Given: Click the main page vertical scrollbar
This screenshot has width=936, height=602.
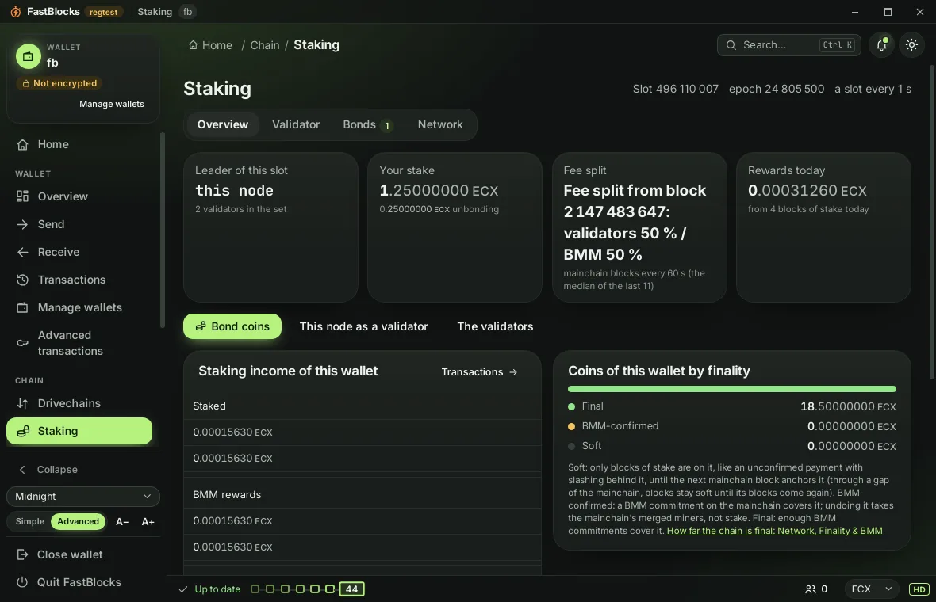Looking at the screenshot, I should point(932,220).
